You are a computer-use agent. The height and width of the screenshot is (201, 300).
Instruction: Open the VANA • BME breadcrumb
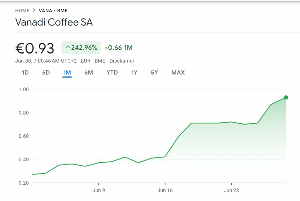coord(53,11)
